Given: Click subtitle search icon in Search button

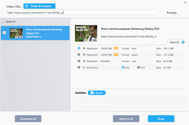Looking at the screenshot, I should tap(92, 93).
